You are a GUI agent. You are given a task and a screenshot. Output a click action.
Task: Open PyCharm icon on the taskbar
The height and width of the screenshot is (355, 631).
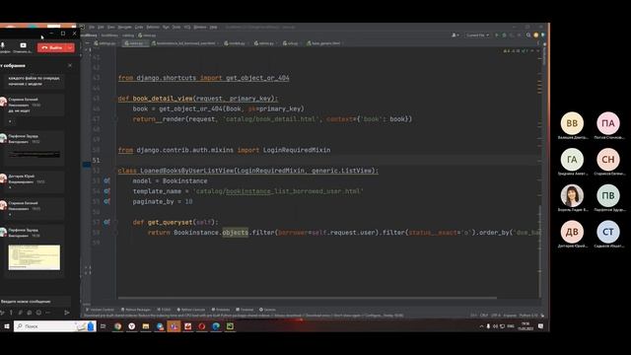click(x=230, y=326)
